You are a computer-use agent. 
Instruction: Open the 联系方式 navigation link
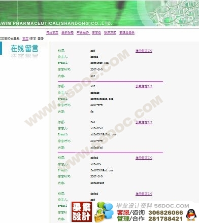tap(110, 32)
